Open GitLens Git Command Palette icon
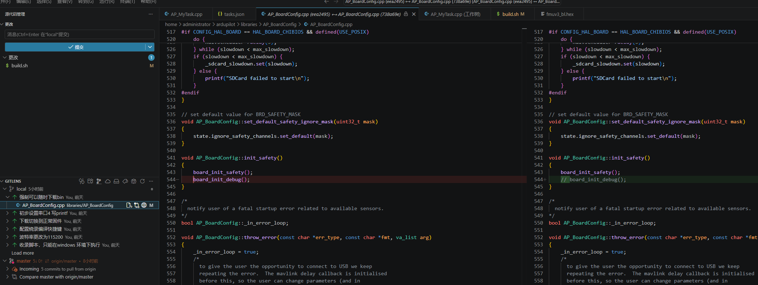 82,181
